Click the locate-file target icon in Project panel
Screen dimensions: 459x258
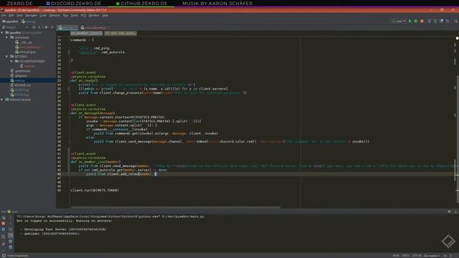click(x=34, y=27)
